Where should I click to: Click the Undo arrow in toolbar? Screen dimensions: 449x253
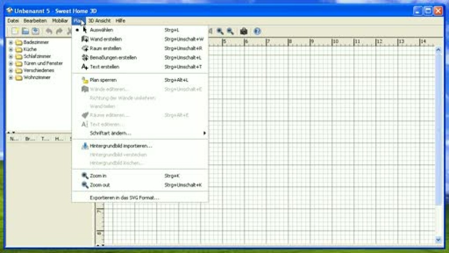[x=49, y=31]
